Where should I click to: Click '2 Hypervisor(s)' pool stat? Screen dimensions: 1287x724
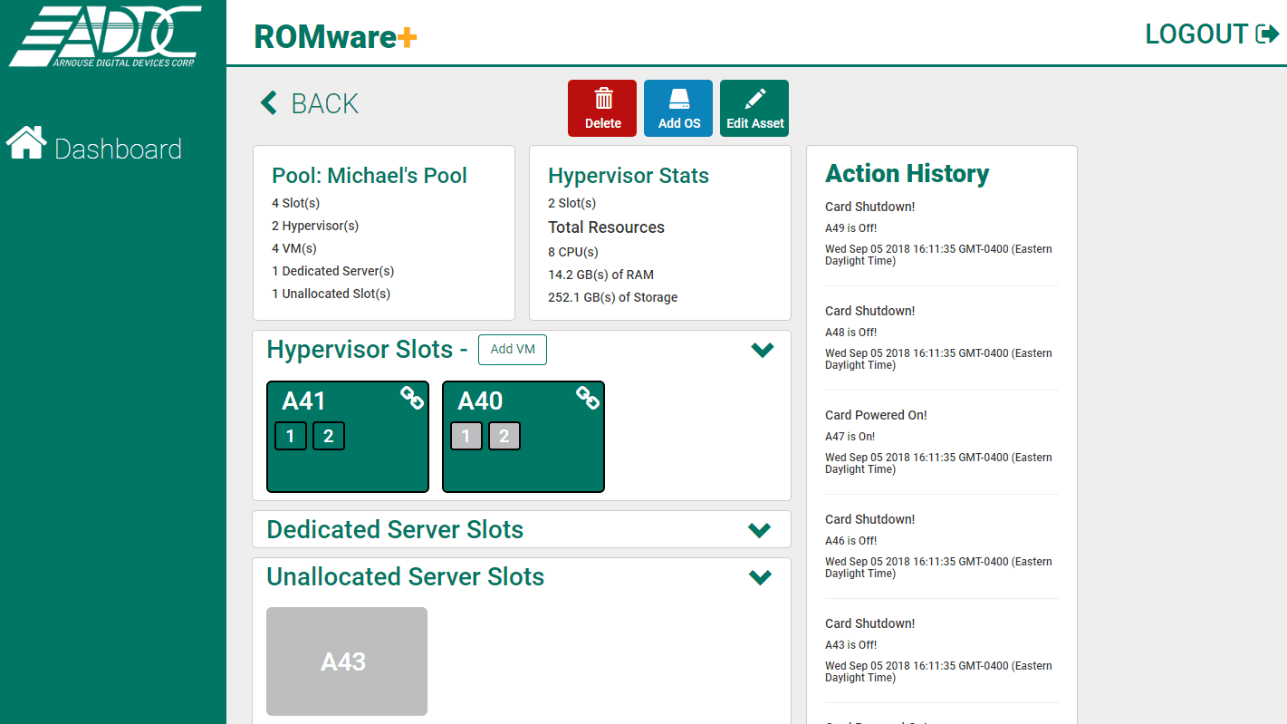point(315,226)
